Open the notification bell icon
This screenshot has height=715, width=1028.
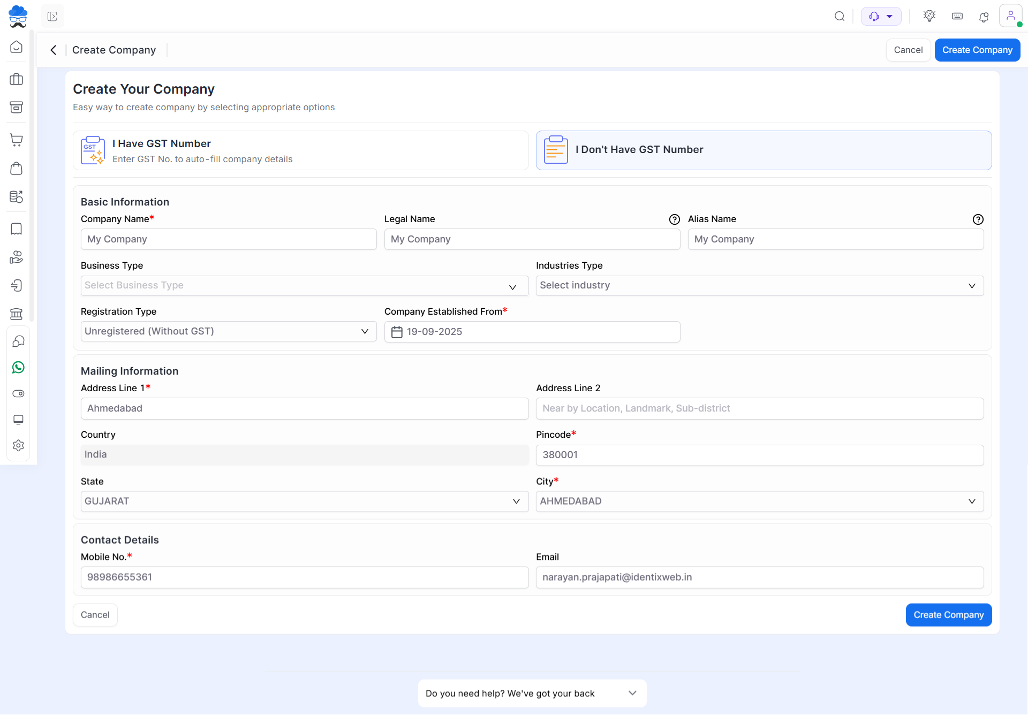984,17
